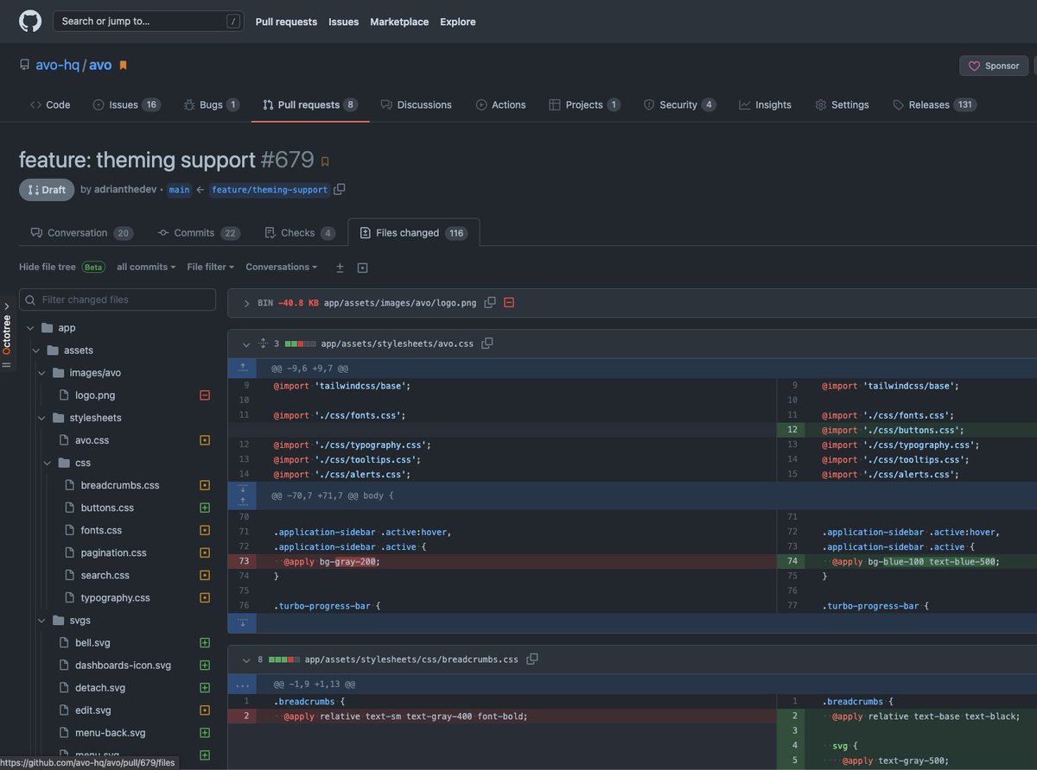The image size is (1037, 770).
Task: Copy the logo.png file path
Action: [490, 303]
